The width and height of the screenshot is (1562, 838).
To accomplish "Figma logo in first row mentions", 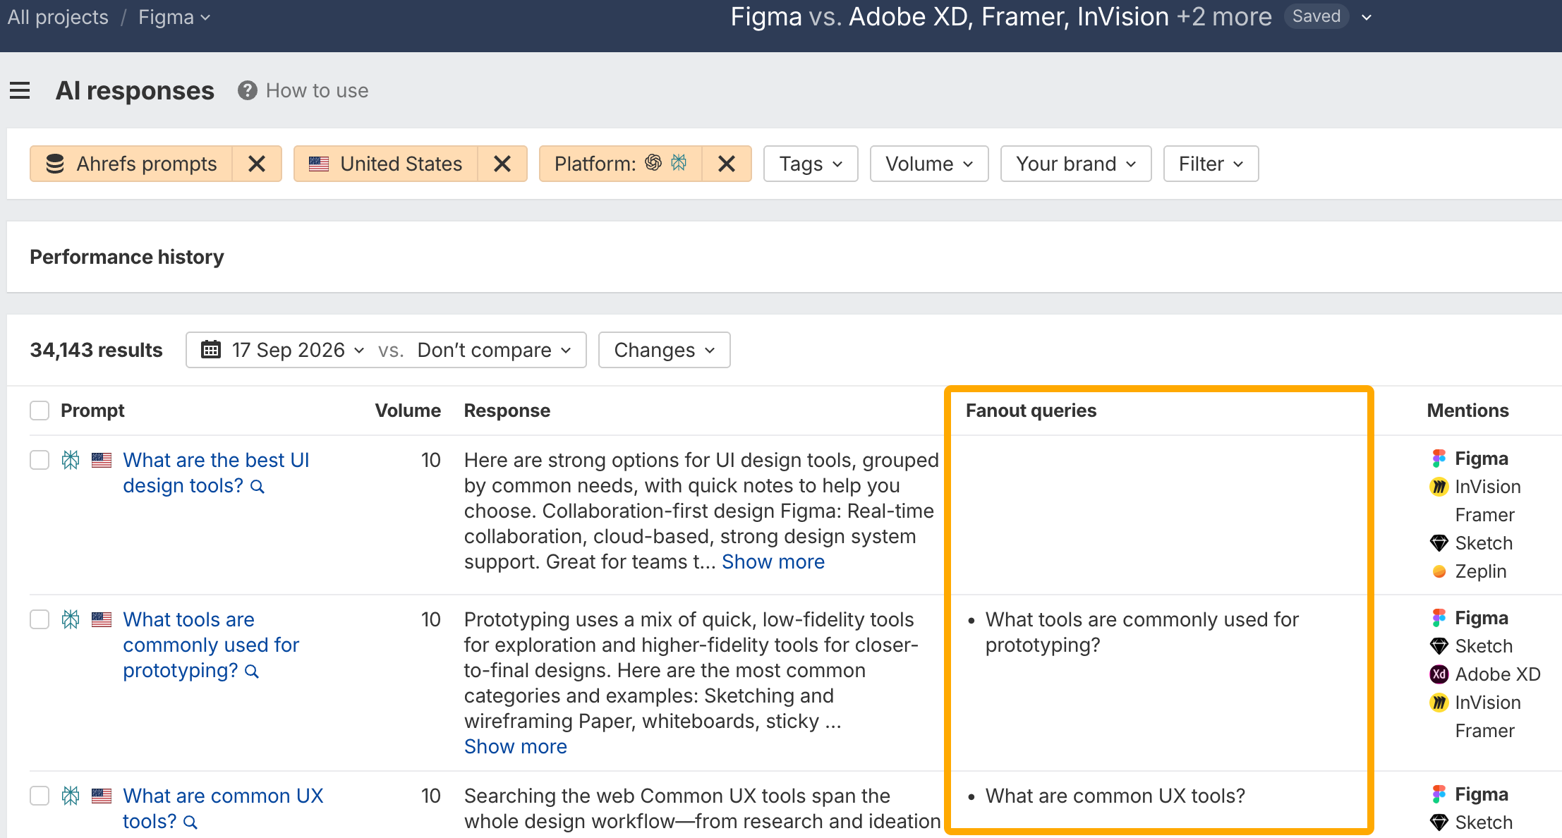I will 1439,459.
